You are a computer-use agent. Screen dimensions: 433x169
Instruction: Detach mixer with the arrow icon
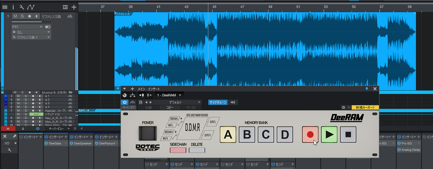pyautogui.click(x=14, y=136)
